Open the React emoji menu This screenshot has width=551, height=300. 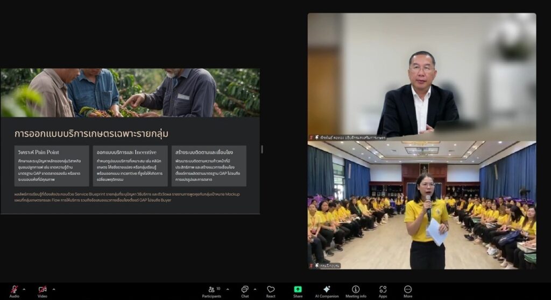271,290
